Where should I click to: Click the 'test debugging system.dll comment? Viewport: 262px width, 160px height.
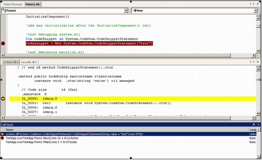pos(53,35)
